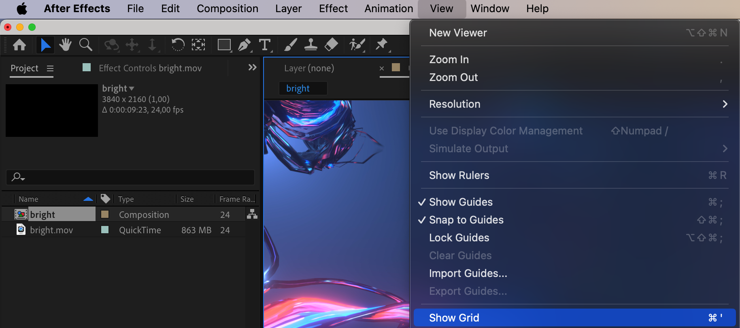
Task: Switch to the Project panel tab
Action: 25,68
